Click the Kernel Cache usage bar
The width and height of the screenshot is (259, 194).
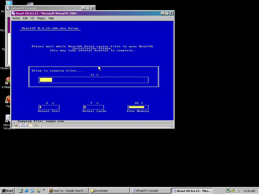click(94, 107)
